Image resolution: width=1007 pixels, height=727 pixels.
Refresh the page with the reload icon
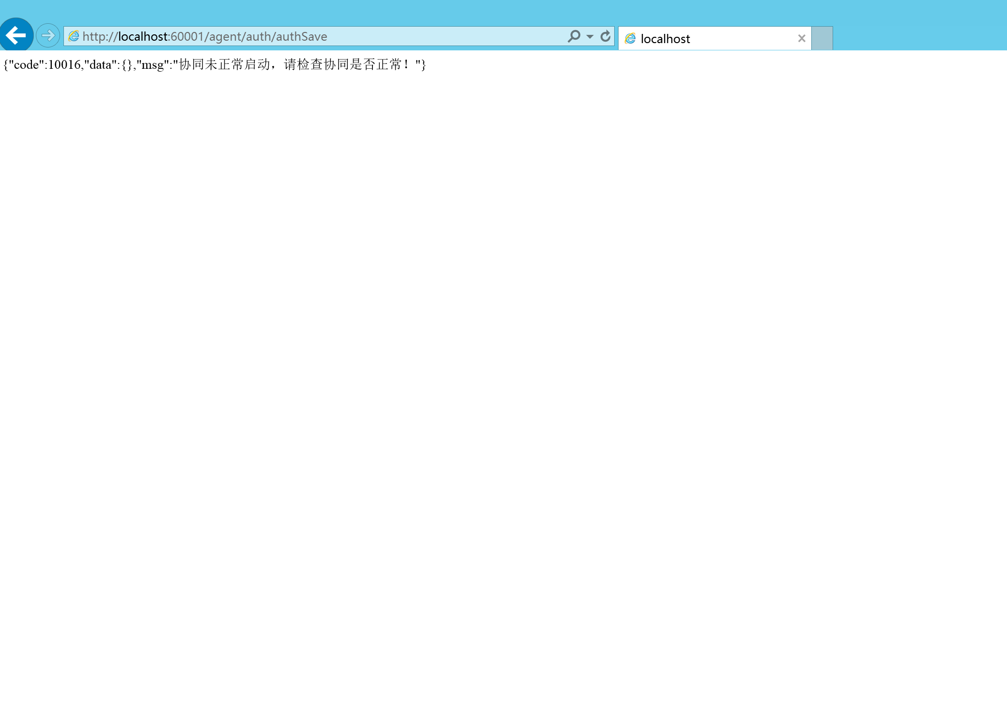click(x=605, y=36)
